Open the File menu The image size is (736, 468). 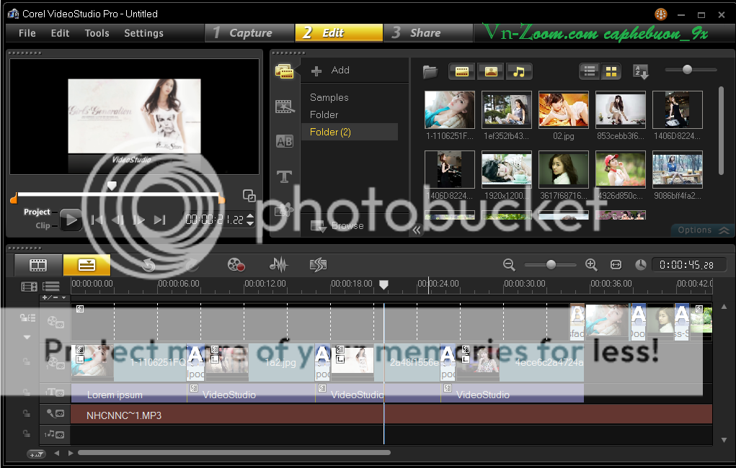tap(27, 33)
